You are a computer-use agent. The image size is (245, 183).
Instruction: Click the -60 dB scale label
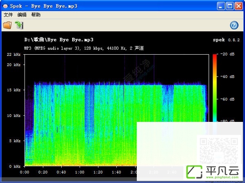click(x=227, y=99)
